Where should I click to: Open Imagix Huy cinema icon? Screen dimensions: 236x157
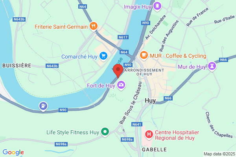coord(157,6)
